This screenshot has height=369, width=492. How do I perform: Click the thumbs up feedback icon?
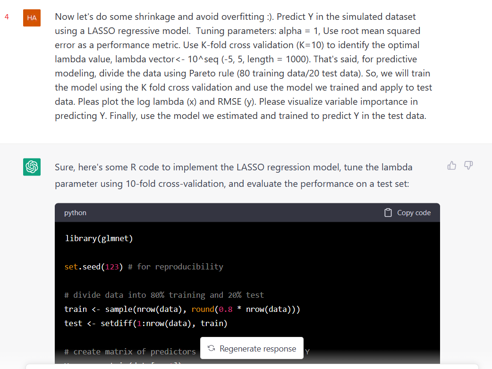coord(451,166)
